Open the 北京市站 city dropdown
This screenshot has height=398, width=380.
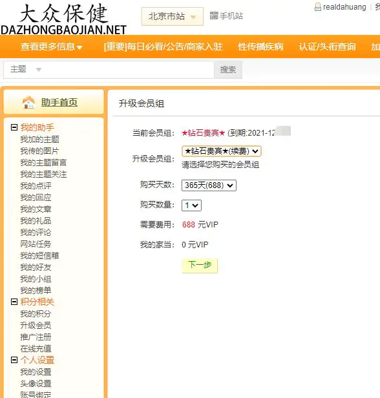click(173, 17)
